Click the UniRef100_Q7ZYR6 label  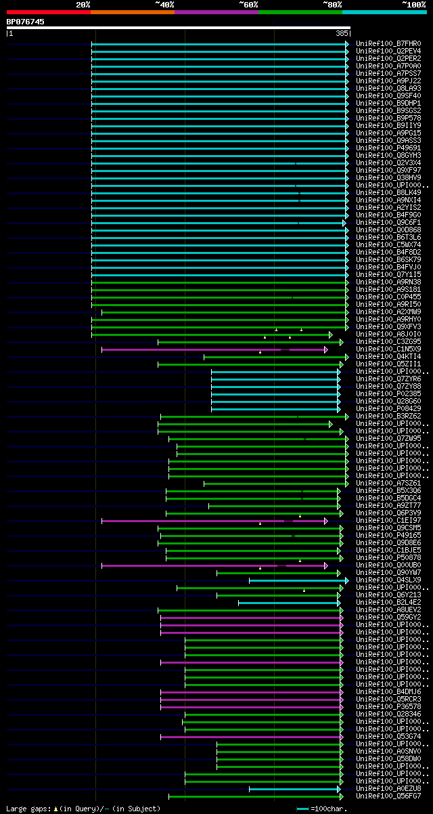(388, 379)
